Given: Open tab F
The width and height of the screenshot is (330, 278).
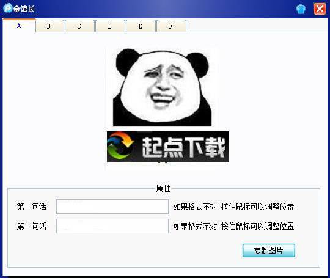Looking at the screenshot, I should coord(171,26).
